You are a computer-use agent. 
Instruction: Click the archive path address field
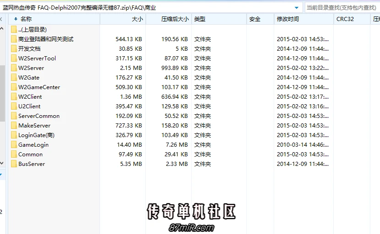coord(151,8)
